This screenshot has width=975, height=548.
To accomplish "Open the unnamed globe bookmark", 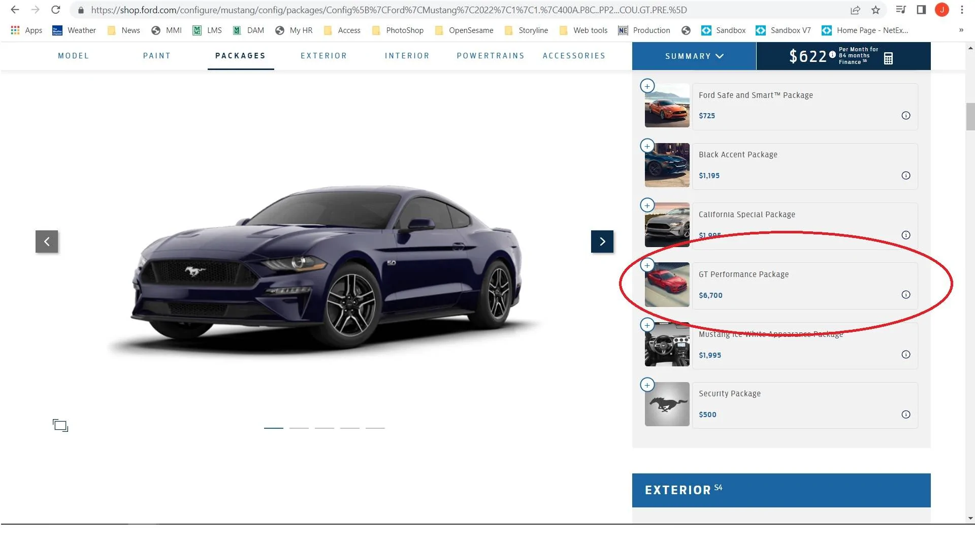I will click(686, 30).
